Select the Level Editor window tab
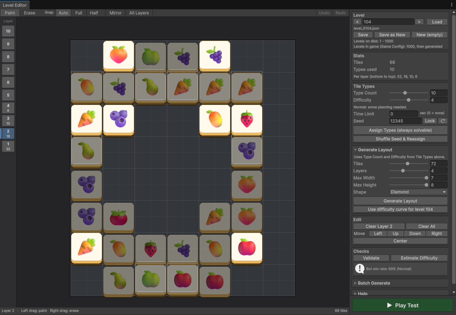Image resolution: width=456 pixels, height=315 pixels. pyautogui.click(x=15, y=5)
